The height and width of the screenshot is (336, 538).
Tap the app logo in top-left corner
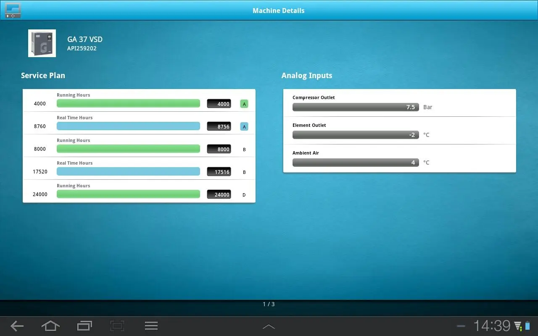click(13, 10)
